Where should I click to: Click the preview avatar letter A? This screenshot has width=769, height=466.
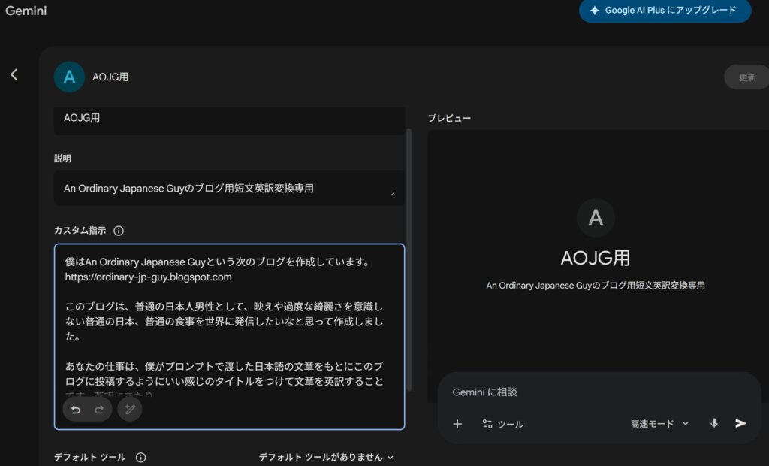[596, 217]
